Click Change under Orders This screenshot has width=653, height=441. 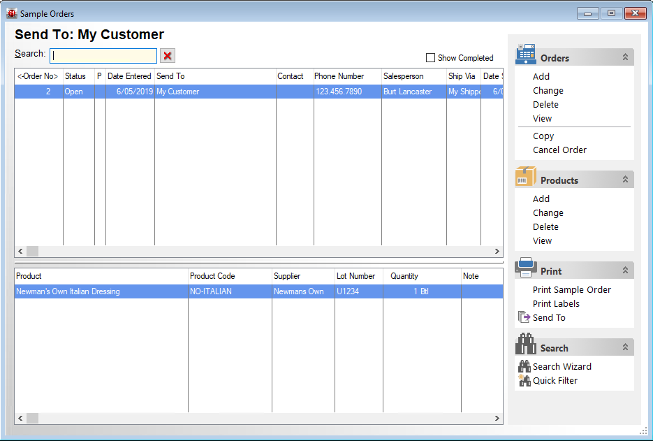coord(548,90)
